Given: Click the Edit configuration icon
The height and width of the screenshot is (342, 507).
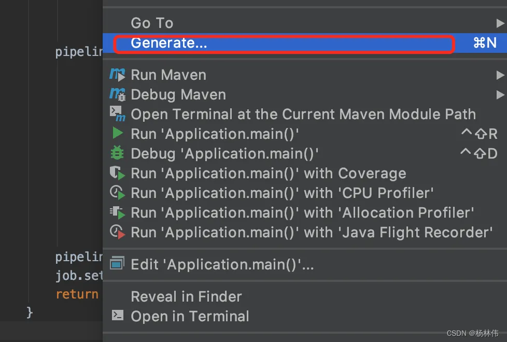Looking at the screenshot, I should (x=117, y=264).
